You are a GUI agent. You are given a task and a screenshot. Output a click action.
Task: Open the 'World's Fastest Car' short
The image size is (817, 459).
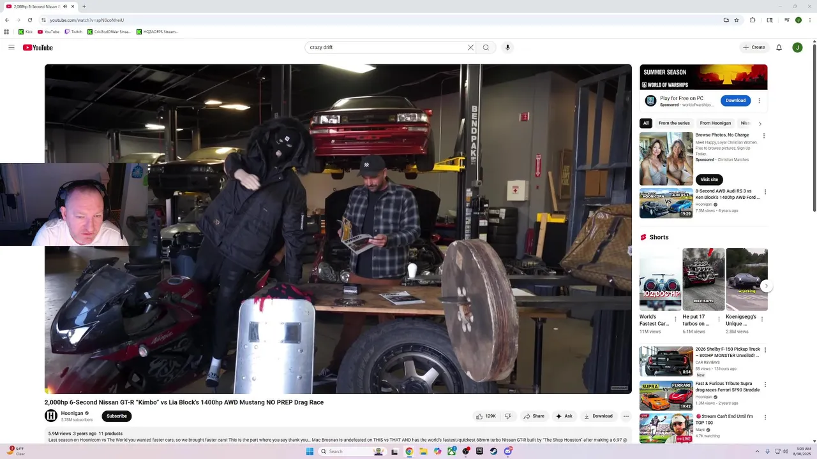[661, 279]
